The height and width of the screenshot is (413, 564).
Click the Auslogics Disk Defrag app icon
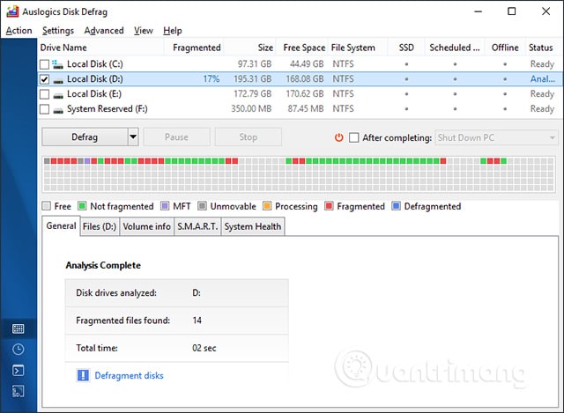(x=12, y=11)
